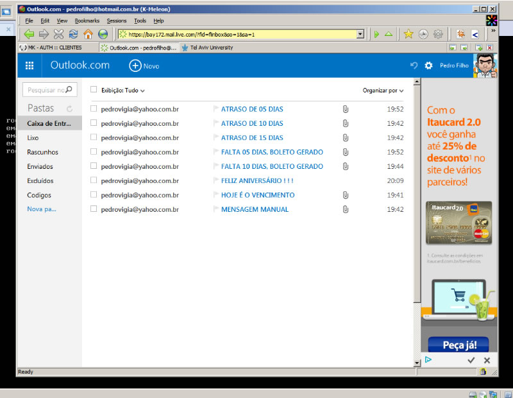Click attachment clip on MENSAGEM MANUAL
The width and height of the screenshot is (513, 398).
point(346,209)
